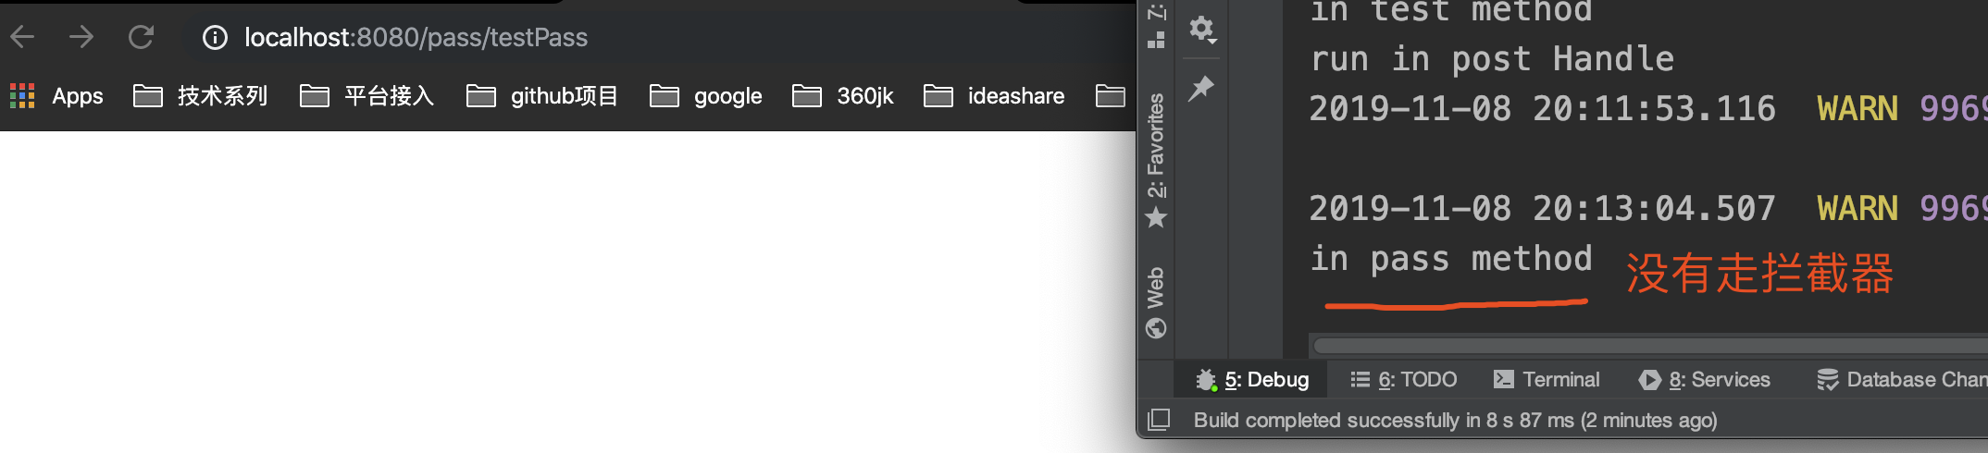Open console settings gear icon
The image size is (1988, 453).
(1201, 30)
